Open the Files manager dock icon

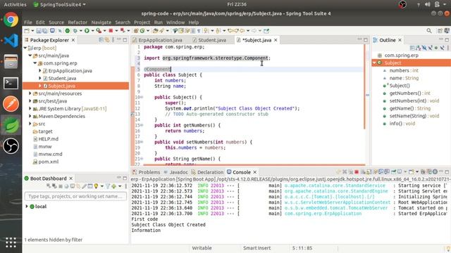click(x=11, y=62)
